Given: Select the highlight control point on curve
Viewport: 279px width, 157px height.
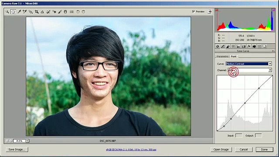Looking at the screenshot, I should [259, 88].
